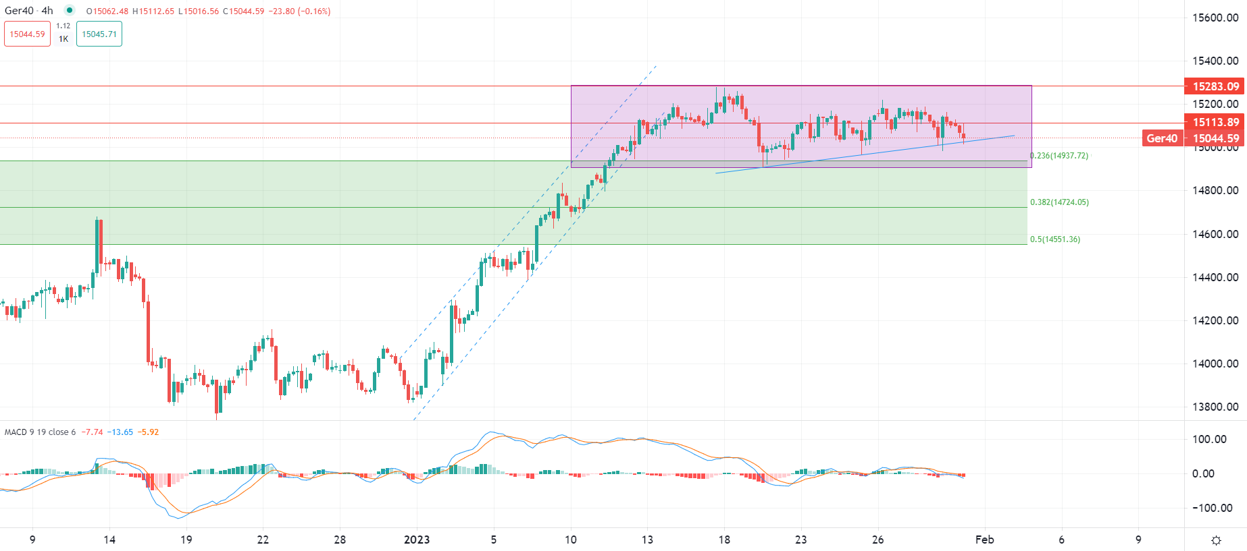Click the 15283.09 price line label
This screenshot has height=551, width=1247.
(x=1215, y=86)
